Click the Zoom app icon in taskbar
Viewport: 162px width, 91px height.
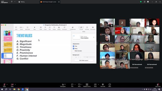[x=23, y=89]
